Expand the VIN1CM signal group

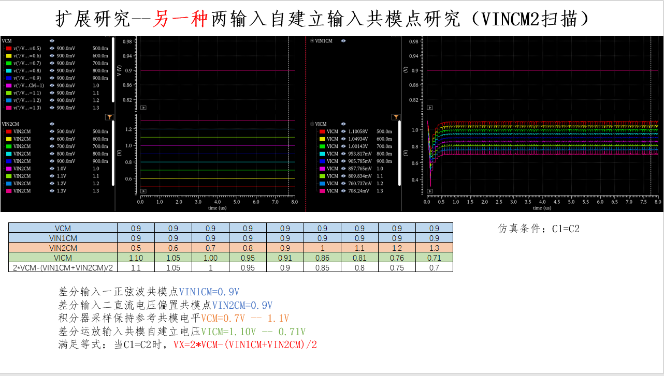coord(312,40)
